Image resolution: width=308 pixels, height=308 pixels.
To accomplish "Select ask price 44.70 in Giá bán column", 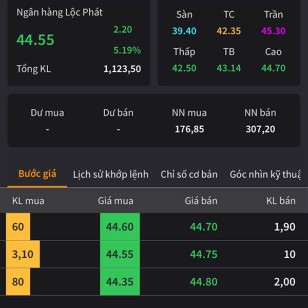I will (204, 227).
